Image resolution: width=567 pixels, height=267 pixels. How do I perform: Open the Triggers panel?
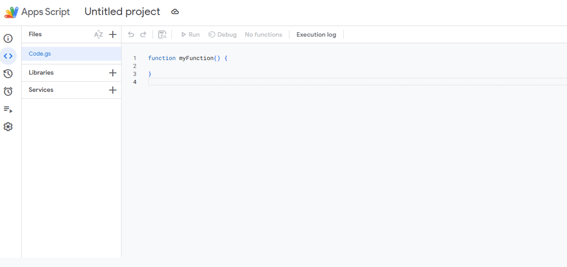click(8, 91)
